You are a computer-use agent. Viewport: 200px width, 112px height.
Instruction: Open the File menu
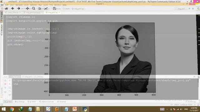point(2,5)
